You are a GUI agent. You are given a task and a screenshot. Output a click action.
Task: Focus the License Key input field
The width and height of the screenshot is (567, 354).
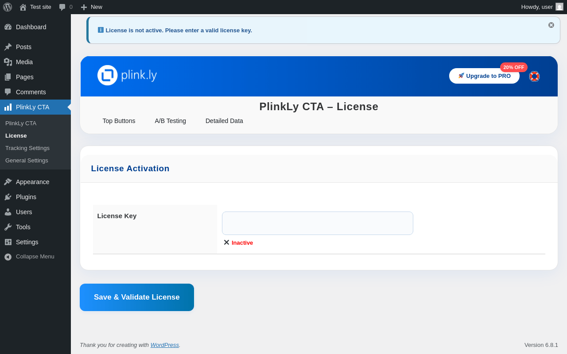click(x=318, y=223)
